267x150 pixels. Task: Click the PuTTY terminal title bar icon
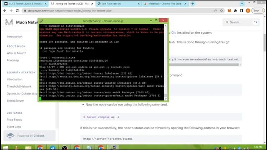pos(41,21)
